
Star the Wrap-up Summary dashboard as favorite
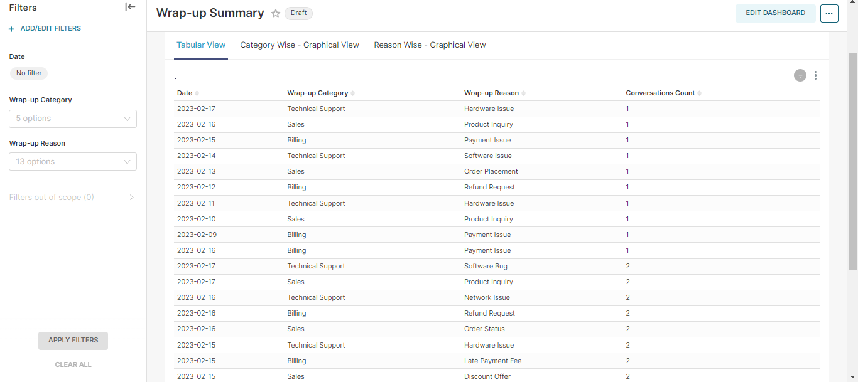pos(275,13)
